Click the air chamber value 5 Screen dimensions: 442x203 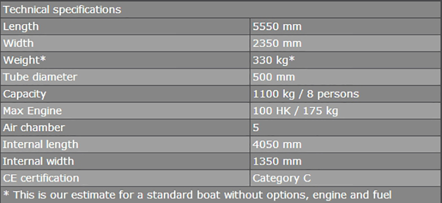(256, 128)
